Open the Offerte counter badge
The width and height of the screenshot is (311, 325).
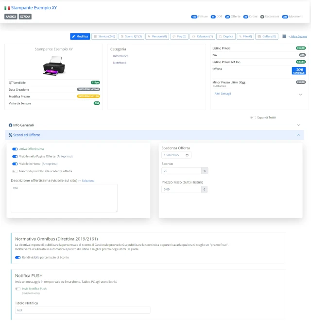click(227, 16)
